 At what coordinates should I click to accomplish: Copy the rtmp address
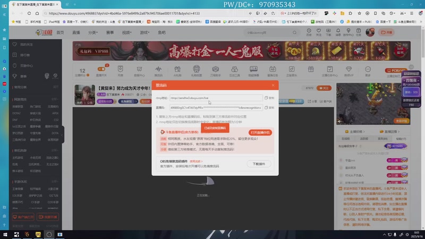[x=269, y=98]
